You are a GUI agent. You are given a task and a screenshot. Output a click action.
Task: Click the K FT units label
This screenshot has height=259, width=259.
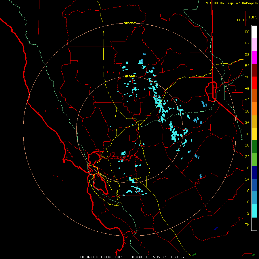[x=243, y=20]
